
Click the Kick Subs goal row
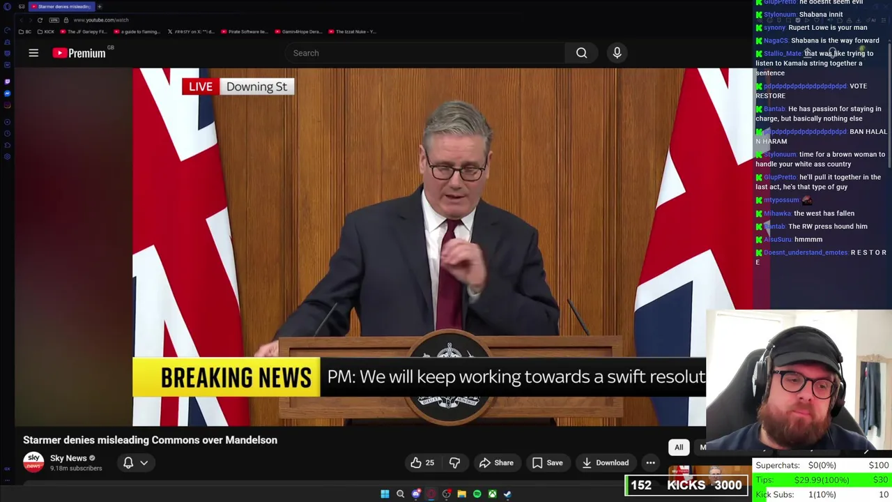822,494
